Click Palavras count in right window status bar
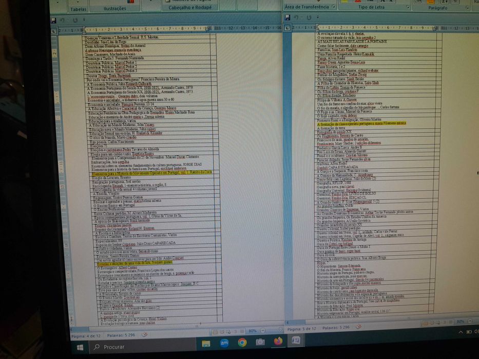Viewport: 479px width, 359px height. click(336, 327)
